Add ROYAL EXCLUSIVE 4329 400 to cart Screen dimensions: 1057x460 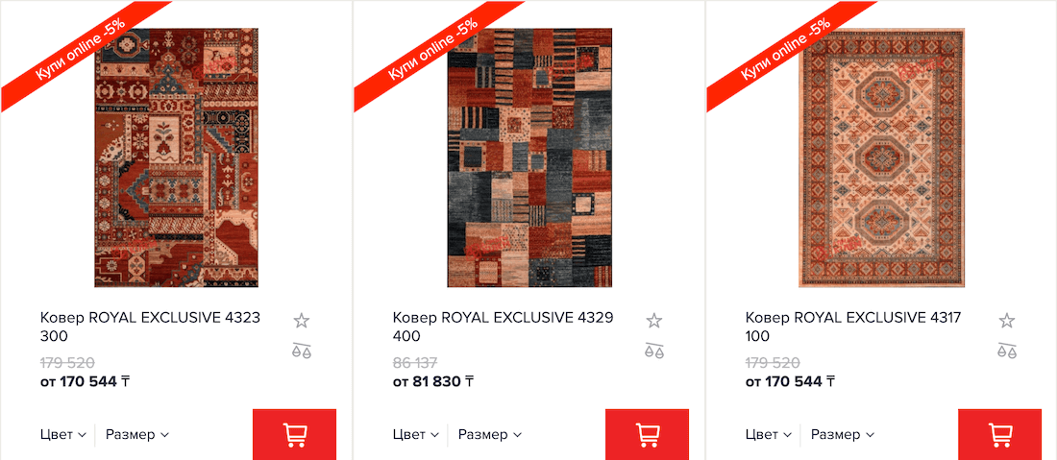[x=647, y=434]
